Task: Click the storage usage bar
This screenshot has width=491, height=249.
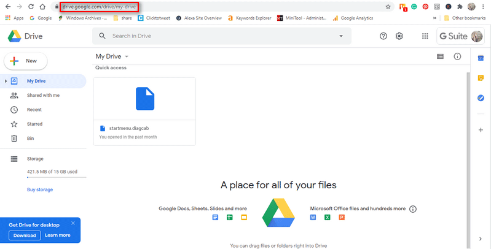Action: tap(57, 177)
